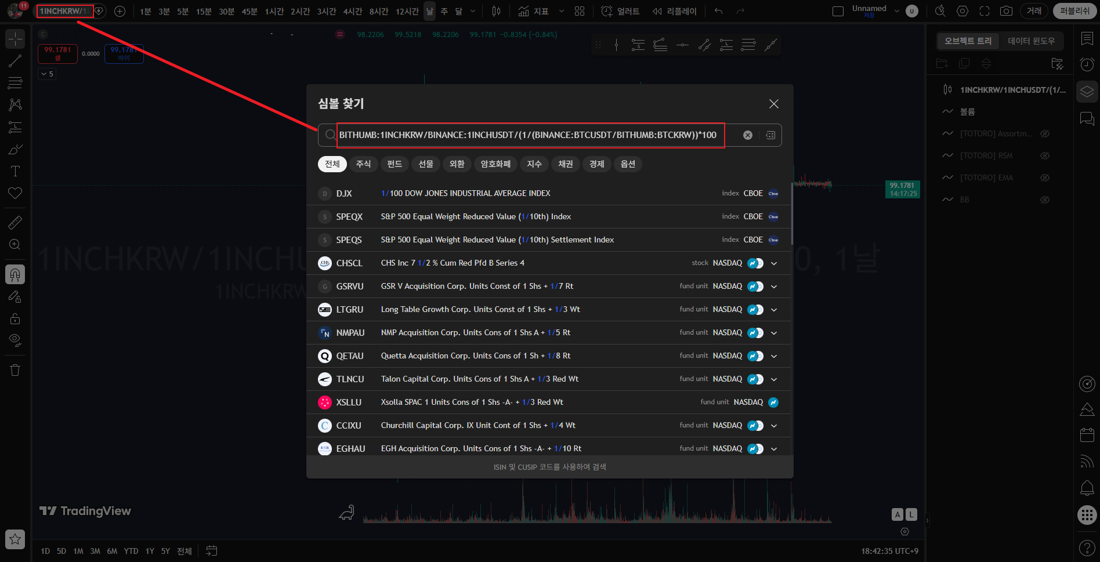This screenshot has width=1100, height=562.
Task: Filter results by 주식 tab
Action: [x=363, y=164]
